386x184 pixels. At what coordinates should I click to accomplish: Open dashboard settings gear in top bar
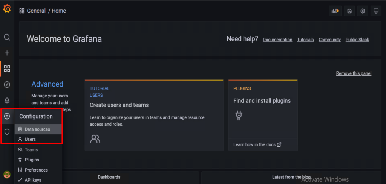363,11
